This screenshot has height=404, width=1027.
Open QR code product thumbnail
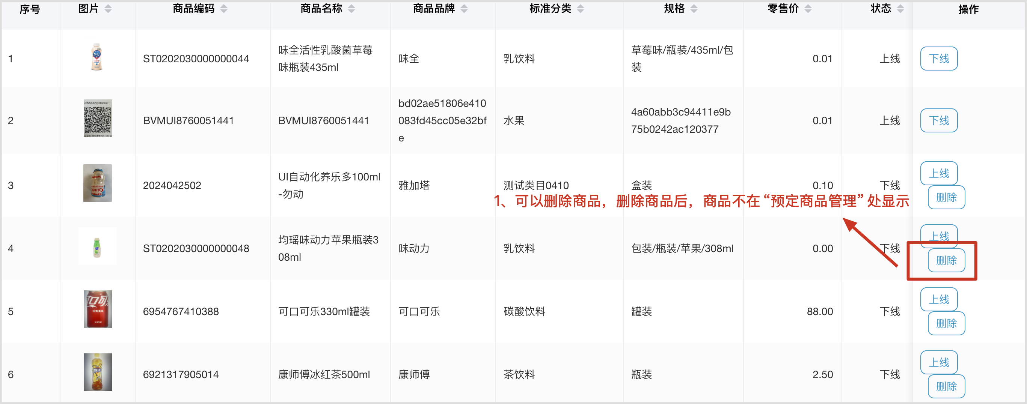[98, 118]
